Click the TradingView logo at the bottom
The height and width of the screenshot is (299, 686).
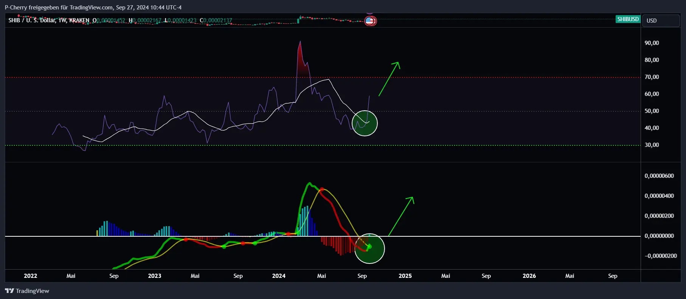pyautogui.click(x=27, y=291)
